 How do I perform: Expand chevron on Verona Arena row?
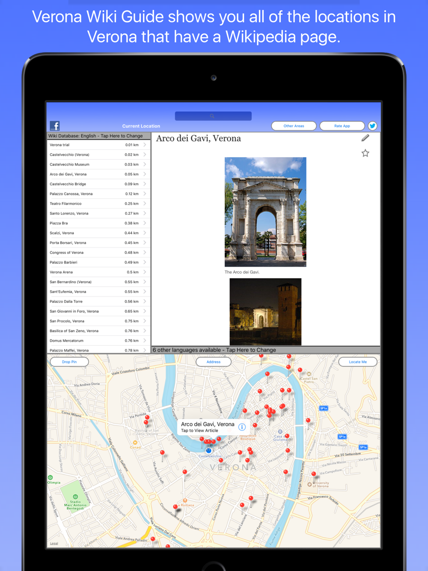145,272
